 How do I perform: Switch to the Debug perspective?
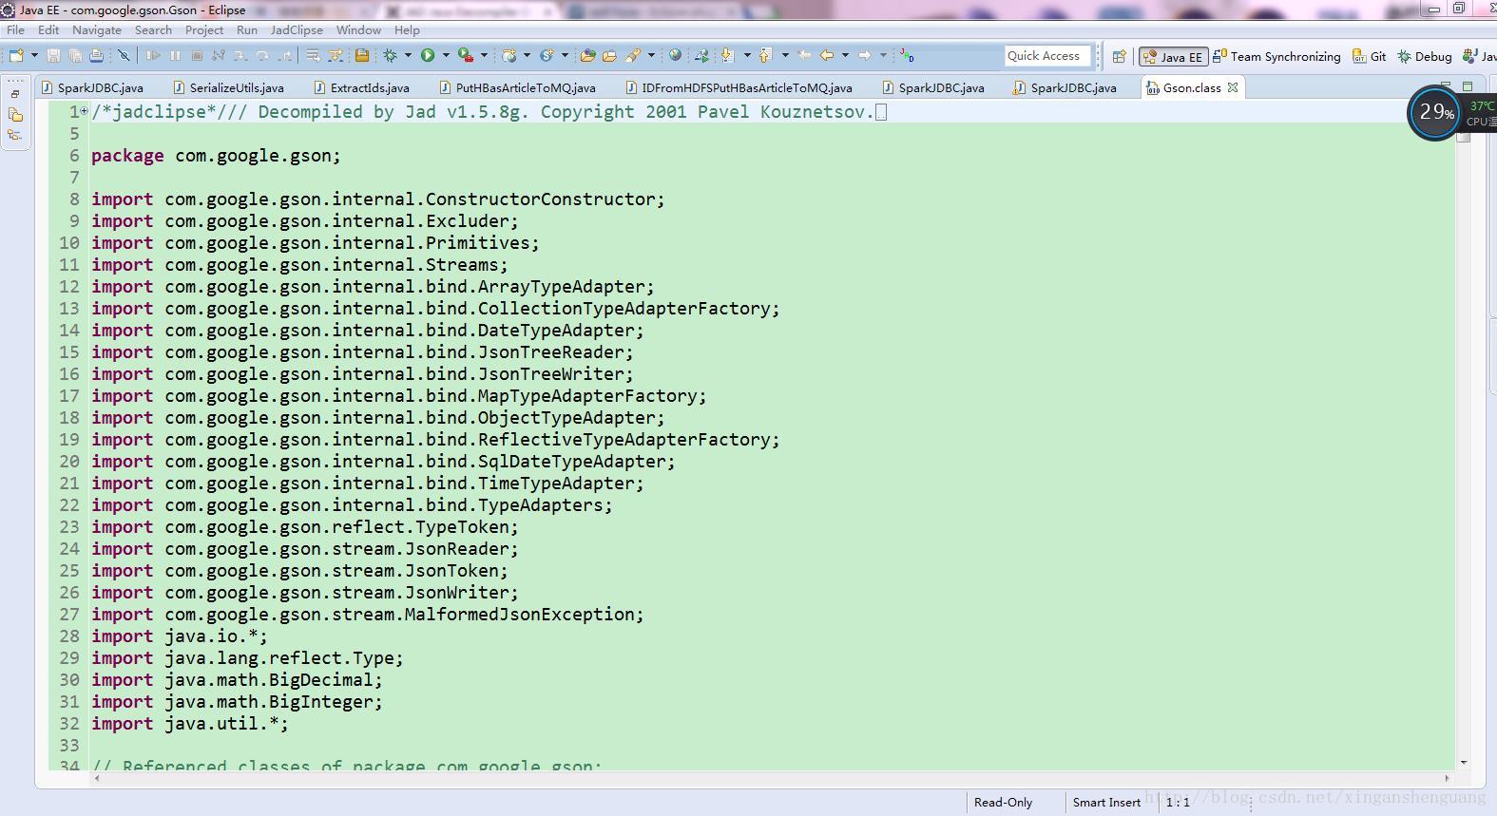click(x=1424, y=56)
